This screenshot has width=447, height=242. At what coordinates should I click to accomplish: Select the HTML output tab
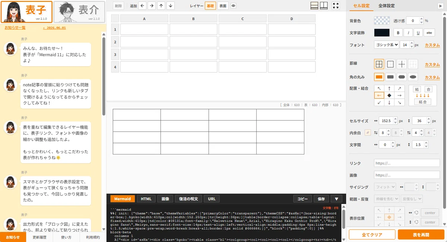(146, 199)
